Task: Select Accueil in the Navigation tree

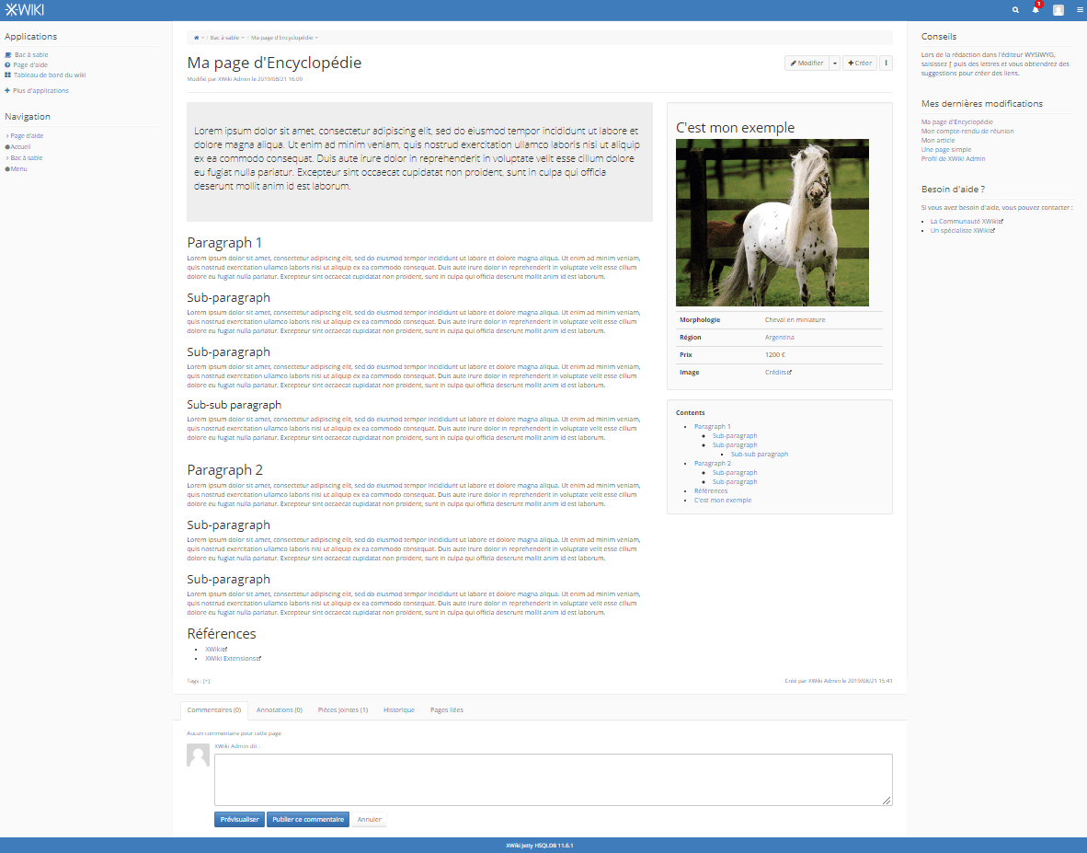Action: coord(20,147)
